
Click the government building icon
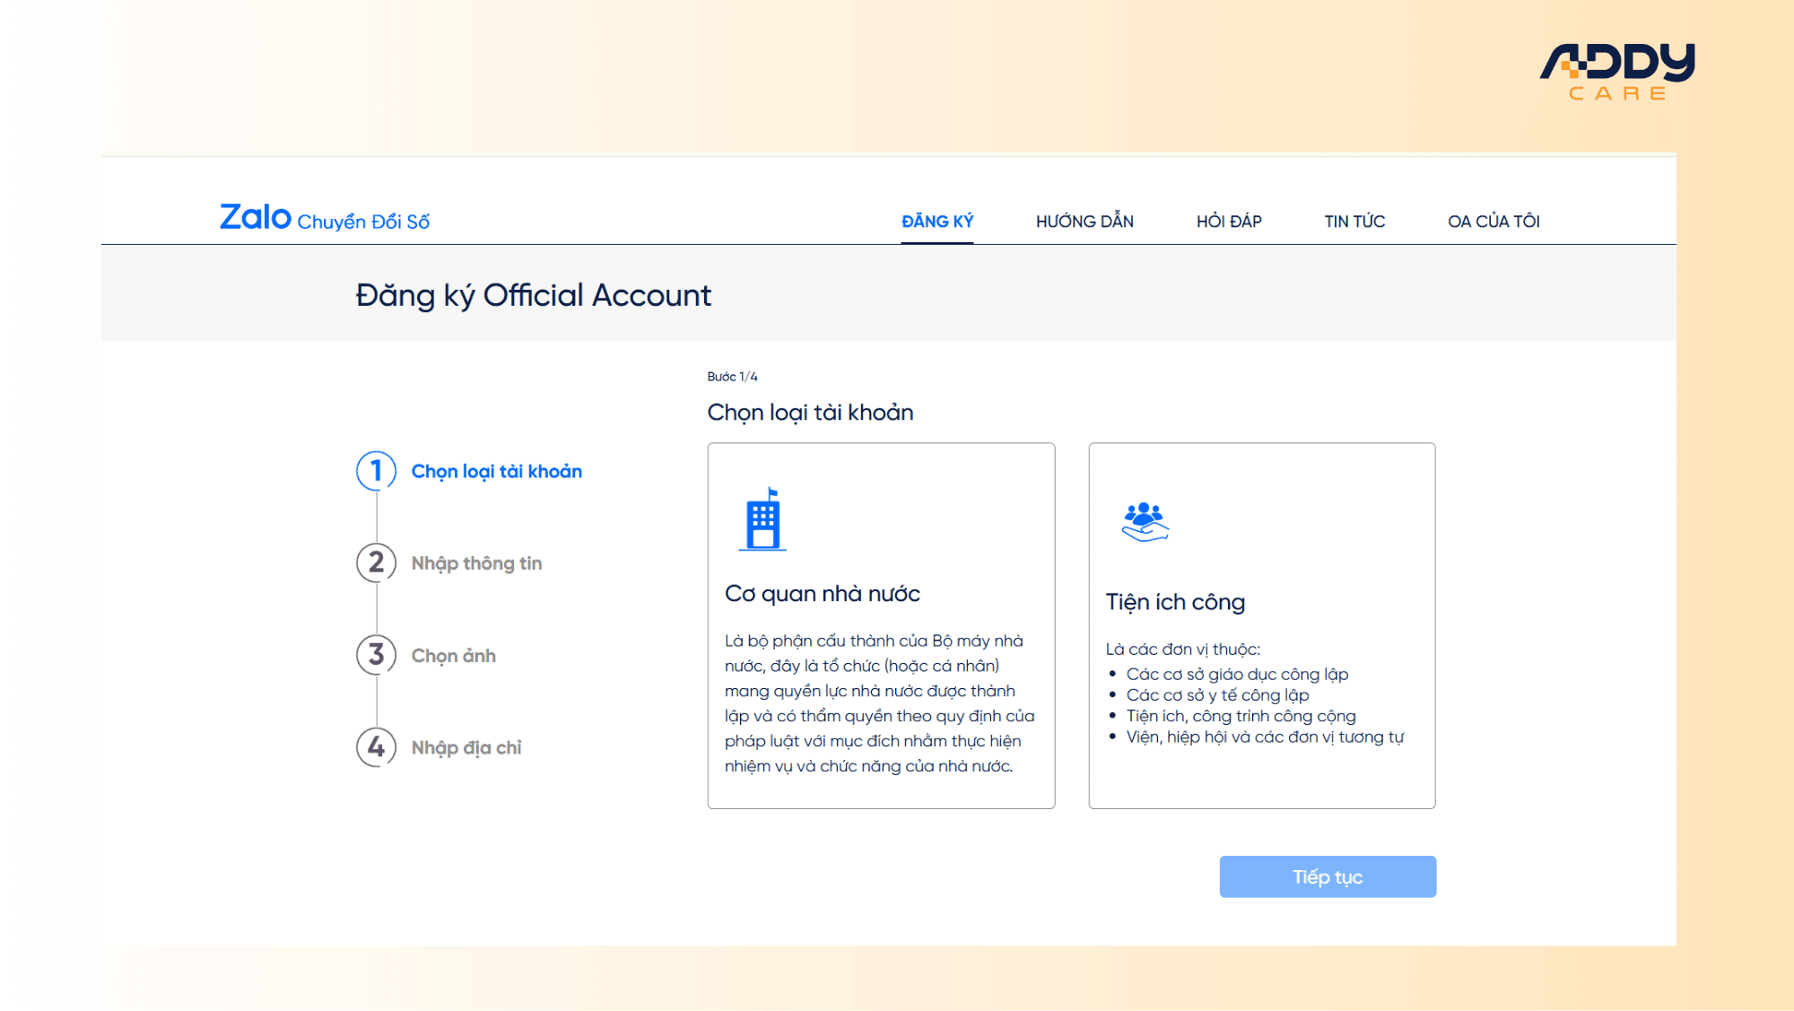coord(762,519)
